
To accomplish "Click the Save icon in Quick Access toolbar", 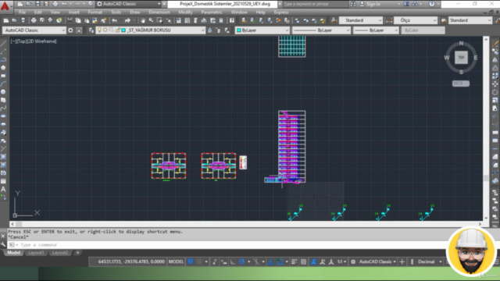I will coord(37,4).
